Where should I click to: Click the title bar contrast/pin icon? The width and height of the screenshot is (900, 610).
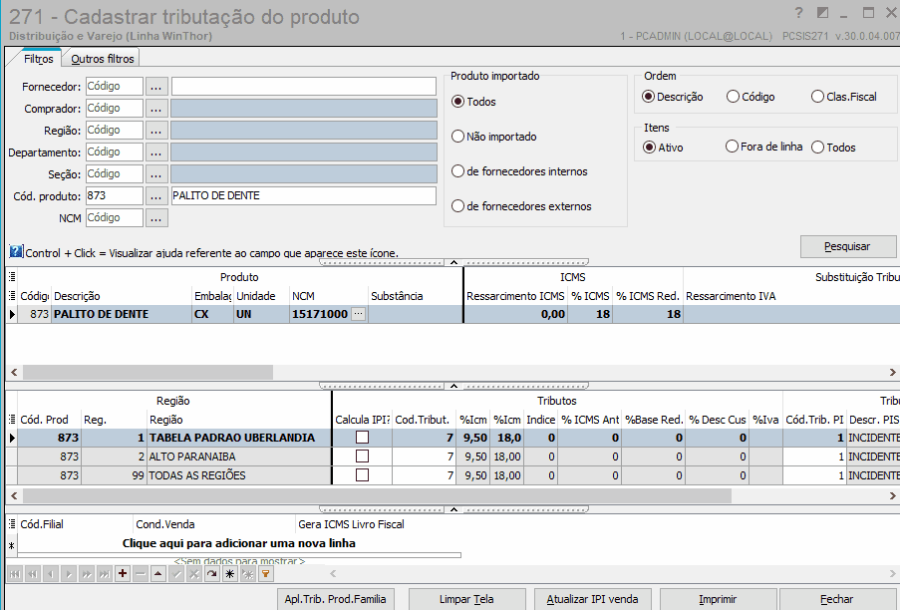pos(823,13)
